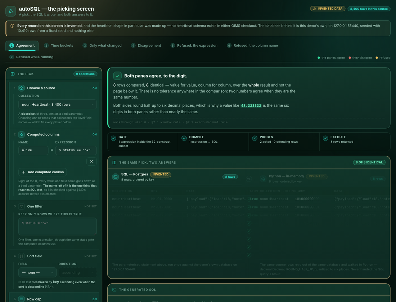Click the GATE step check icon
The height and width of the screenshot is (302, 396).
[x=113, y=138]
